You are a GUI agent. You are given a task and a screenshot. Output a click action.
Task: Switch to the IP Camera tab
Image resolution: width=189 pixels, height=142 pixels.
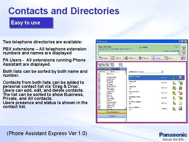coord(144,58)
